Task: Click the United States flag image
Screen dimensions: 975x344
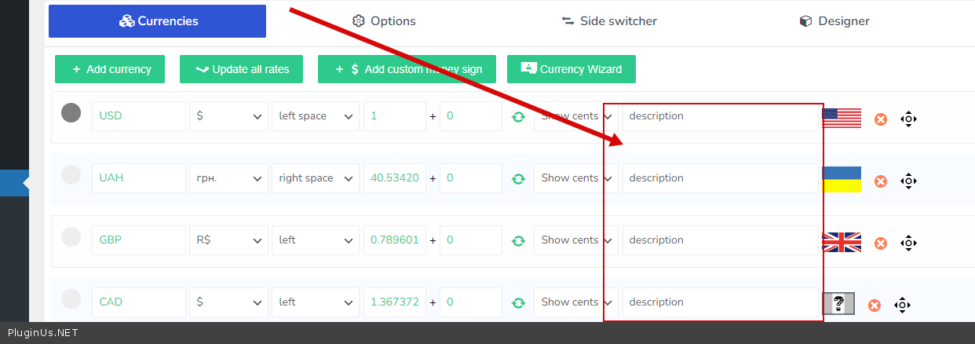Action: (842, 118)
